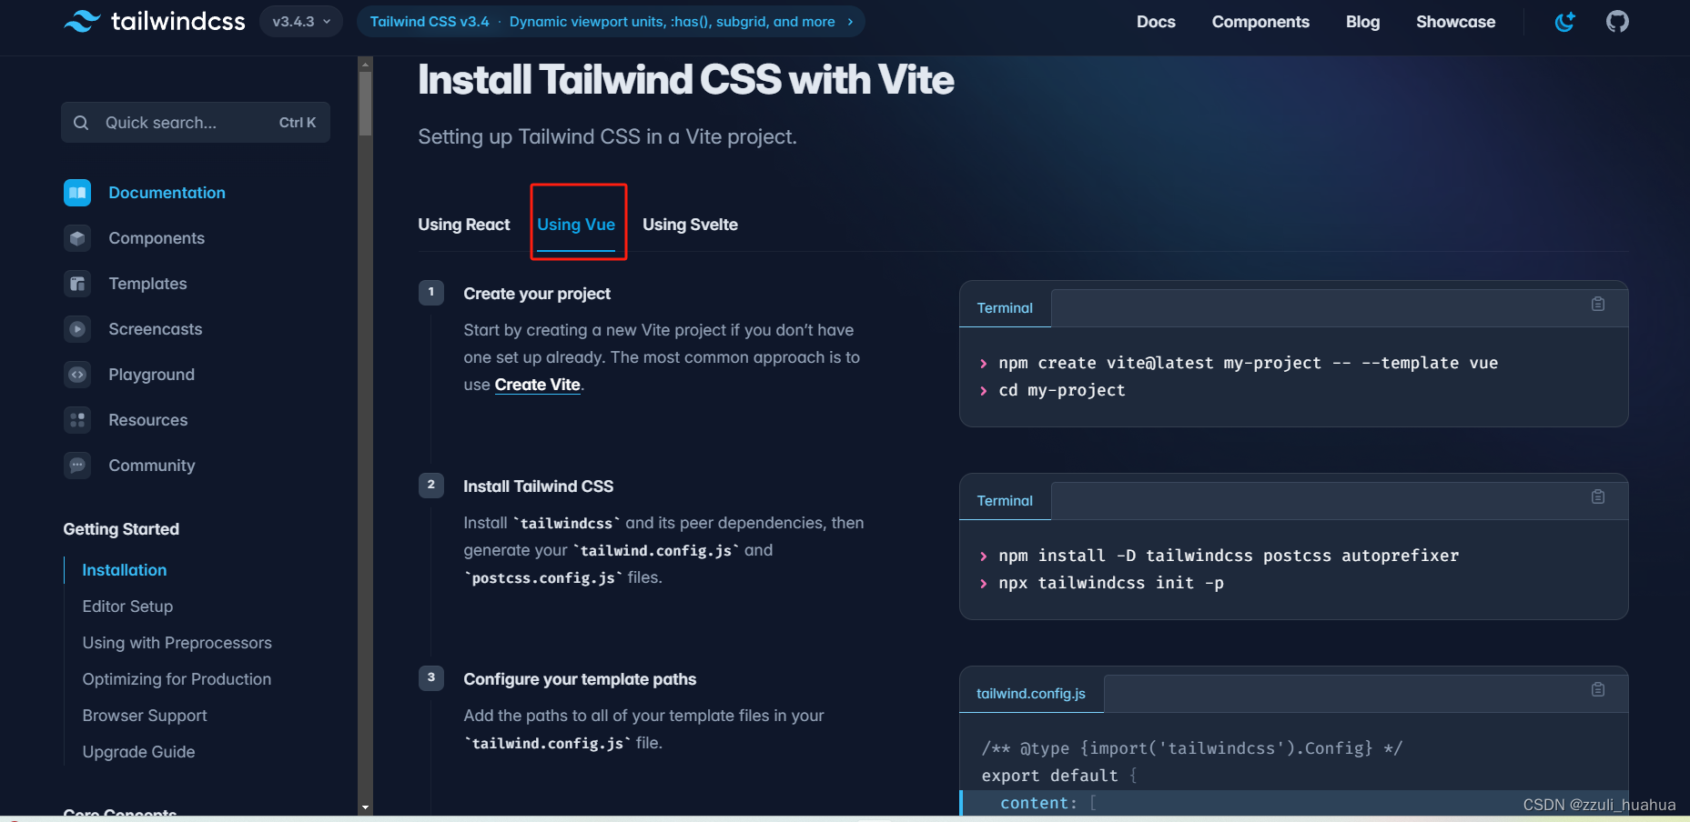Open the Editor Setup page
This screenshot has height=822, width=1690.
point(127,606)
